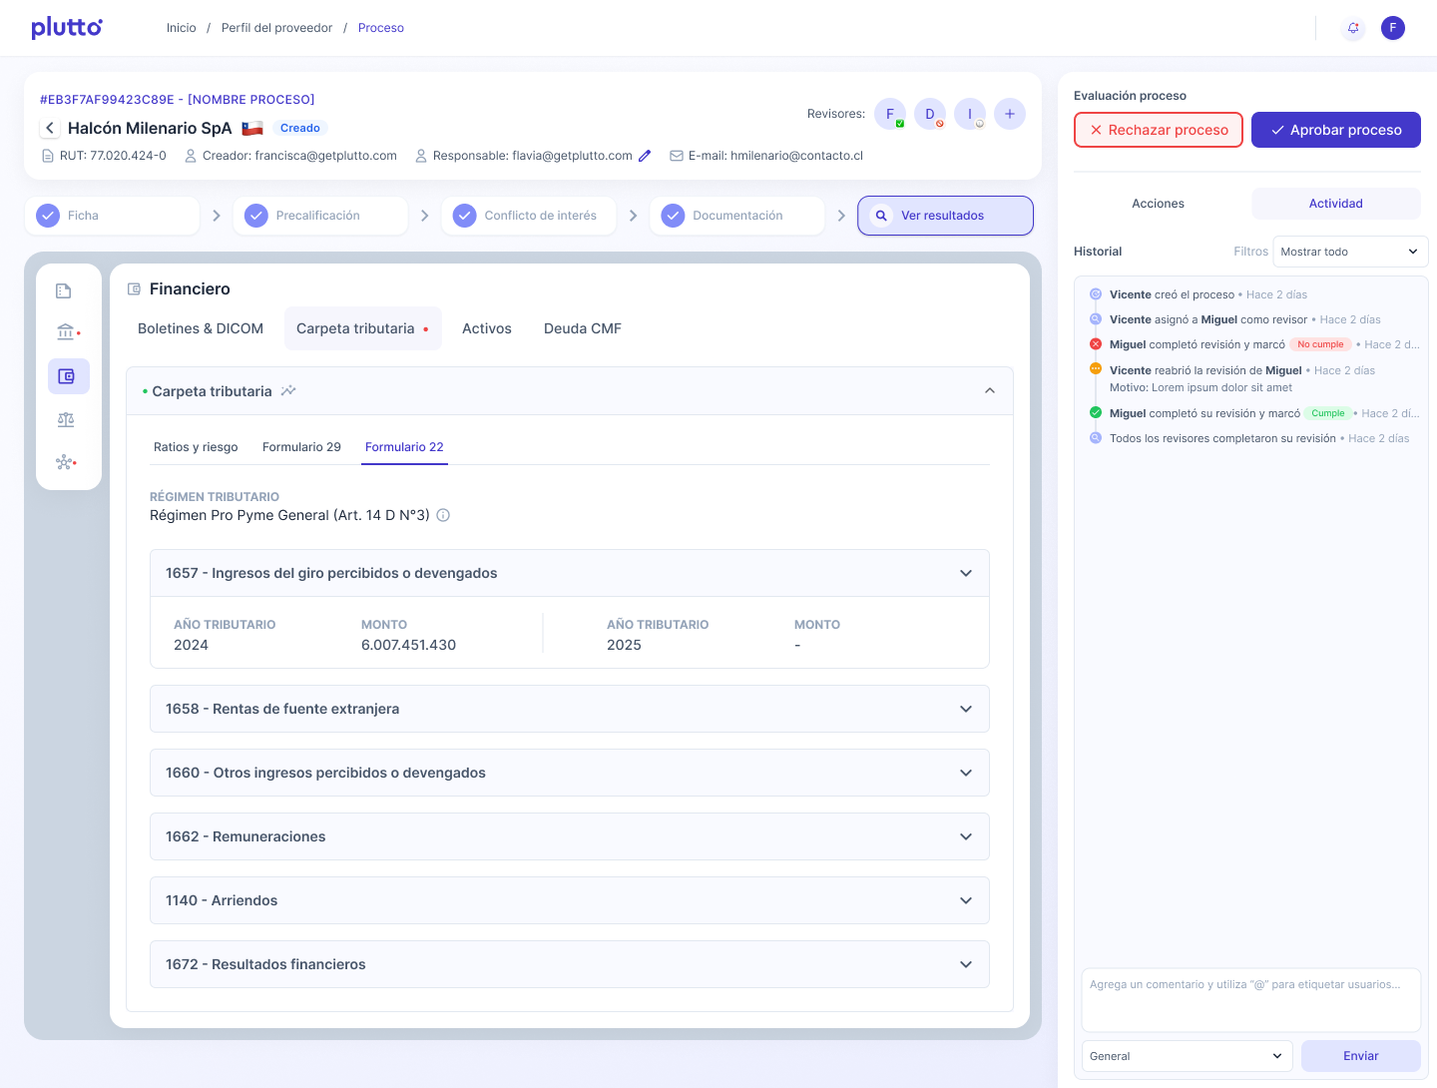Open the Formulario 29 tab
Screen dimensions: 1437x1088
[301, 447]
